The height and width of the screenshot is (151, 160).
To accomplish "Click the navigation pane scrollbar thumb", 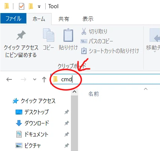I will click(74, 123).
